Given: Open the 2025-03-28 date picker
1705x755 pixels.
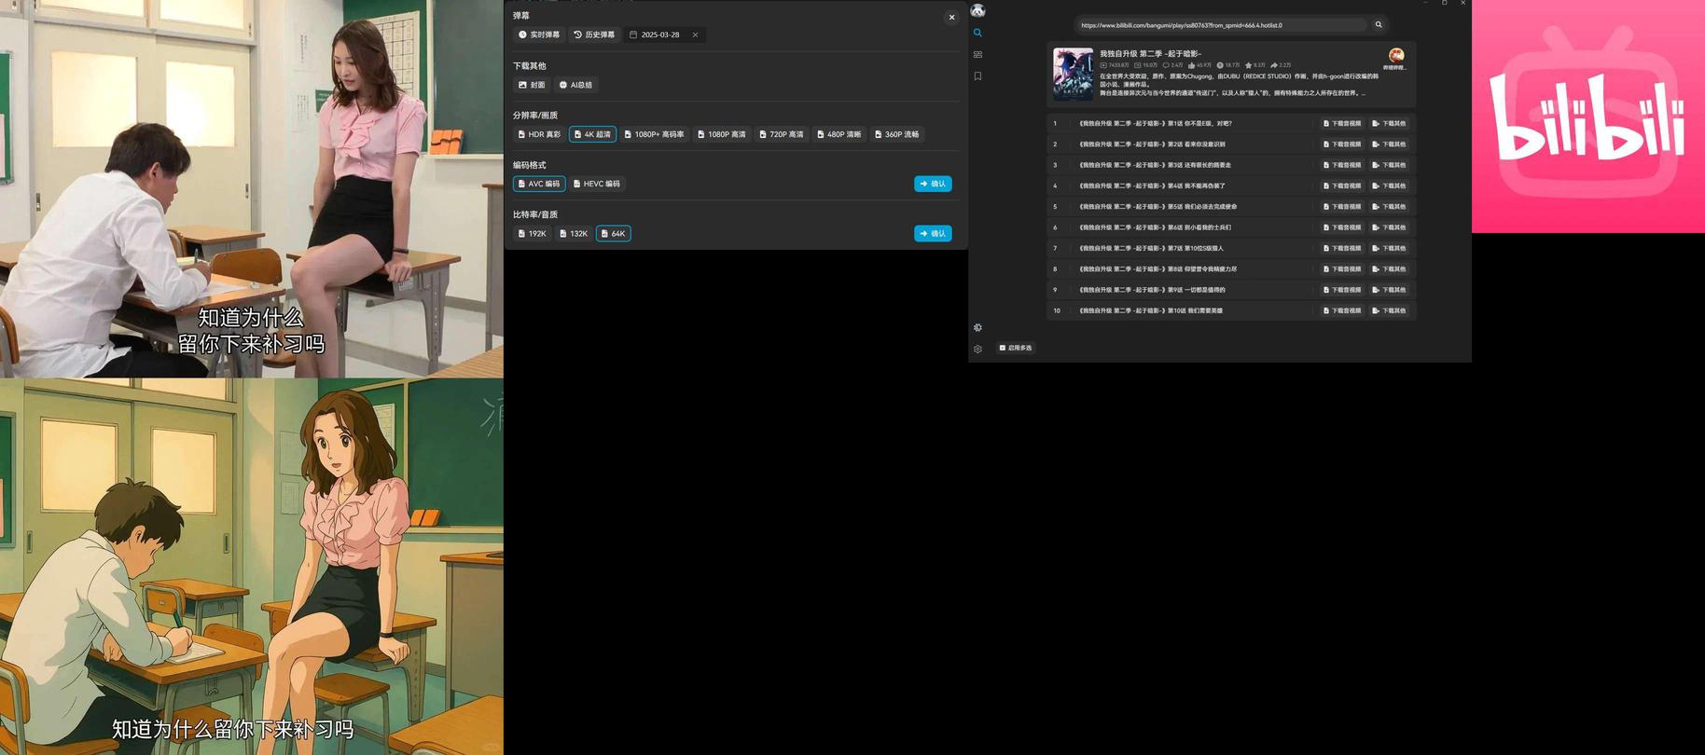Looking at the screenshot, I should pyautogui.click(x=659, y=34).
